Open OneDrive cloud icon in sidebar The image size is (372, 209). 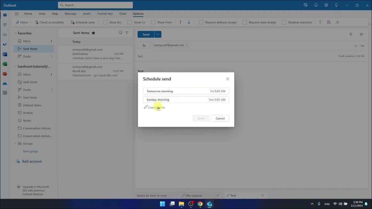(x=5, y=84)
